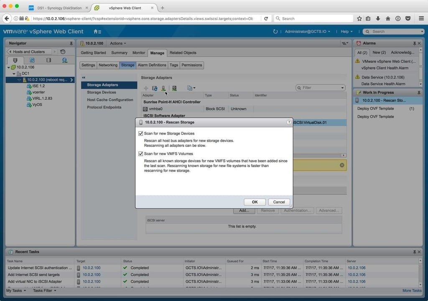This screenshot has width=428, height=301.
Task: Open help for Rescan Storage dialog
Action: 289,122
